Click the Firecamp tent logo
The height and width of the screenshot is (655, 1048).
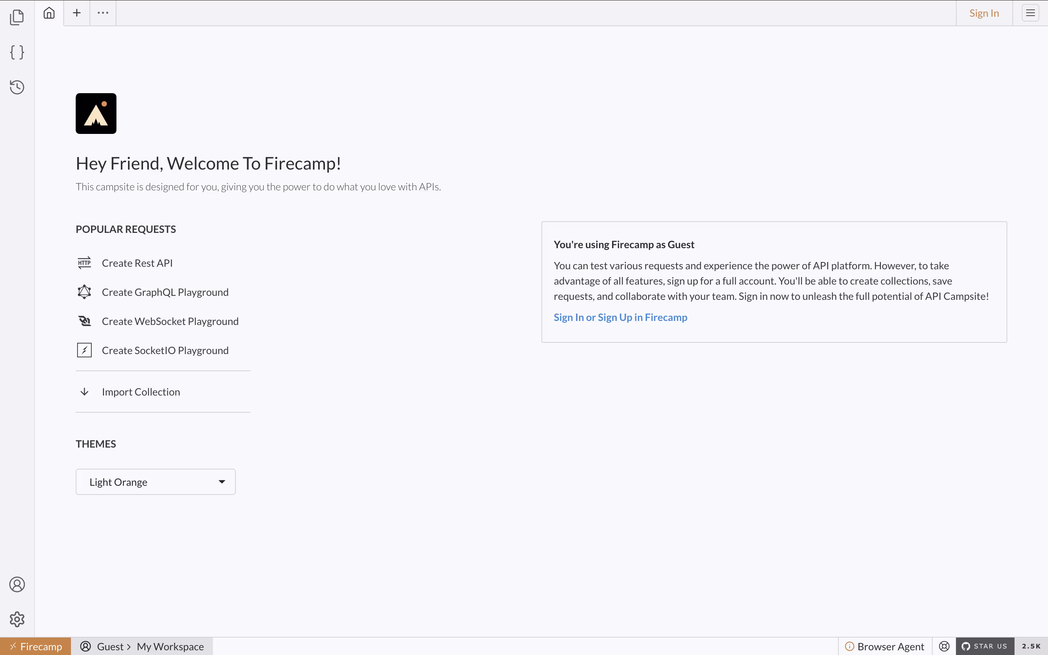coord(96,114)
